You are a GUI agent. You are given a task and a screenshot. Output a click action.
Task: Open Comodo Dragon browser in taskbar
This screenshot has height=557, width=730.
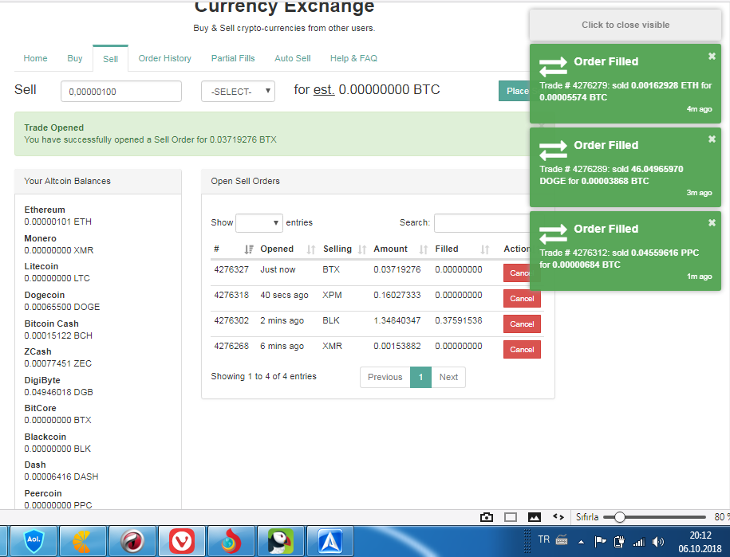point(132,542)
